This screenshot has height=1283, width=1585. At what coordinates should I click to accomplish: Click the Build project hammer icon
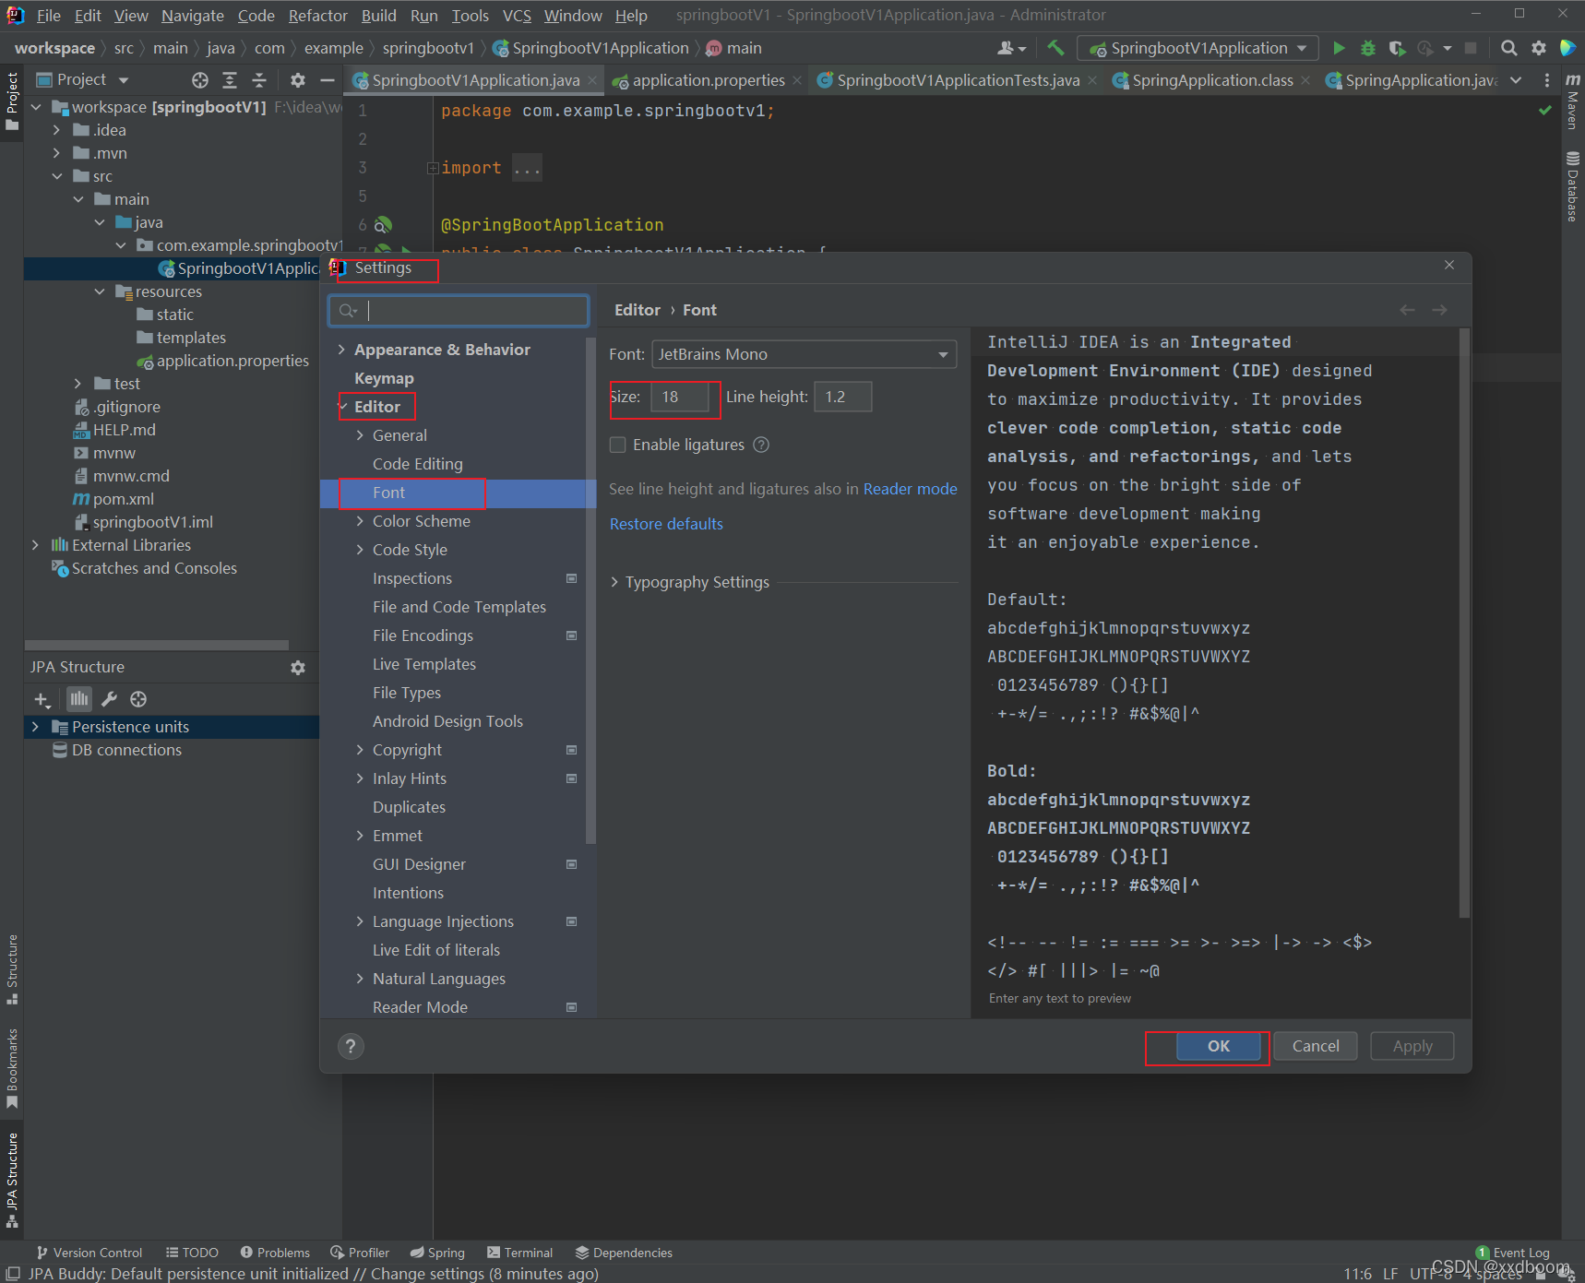[1055, 48]
